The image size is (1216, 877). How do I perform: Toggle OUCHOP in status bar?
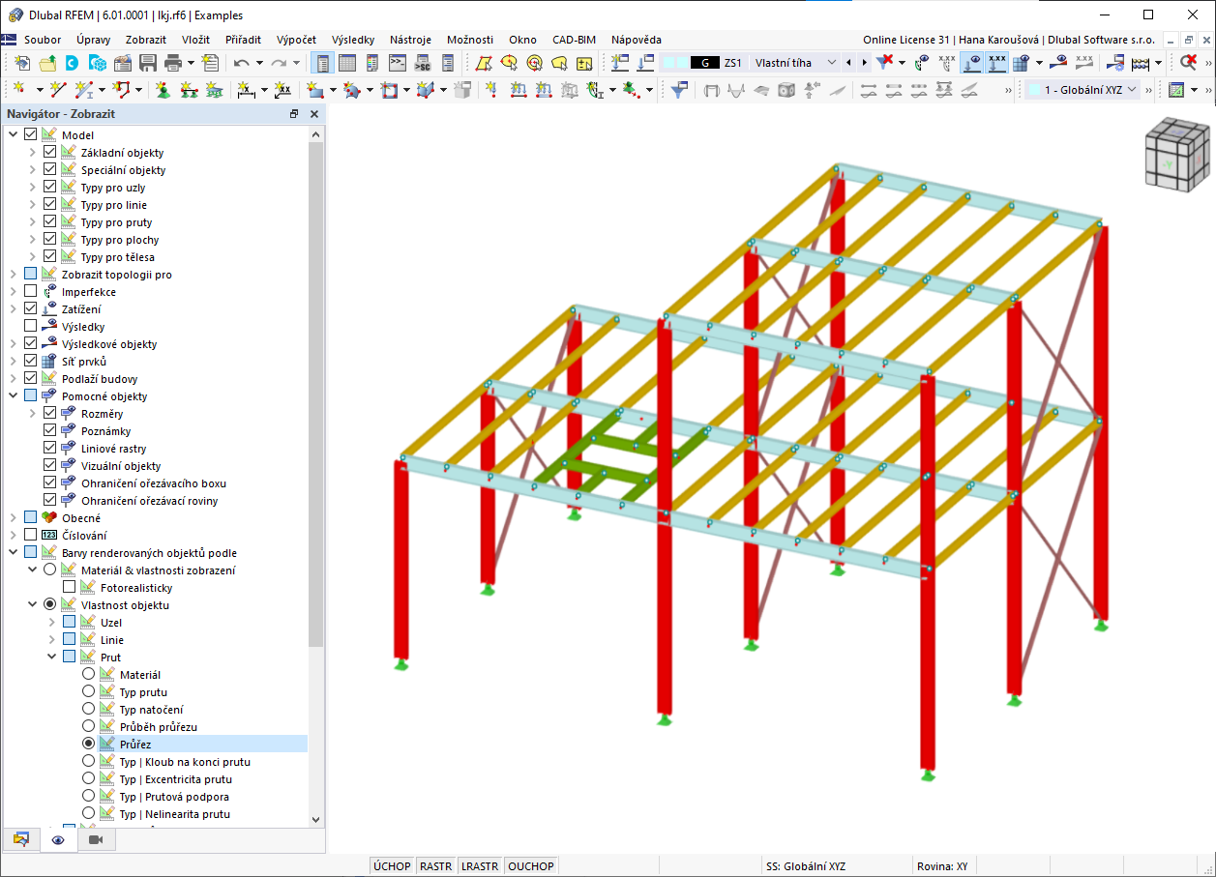[x=531, y=866]
